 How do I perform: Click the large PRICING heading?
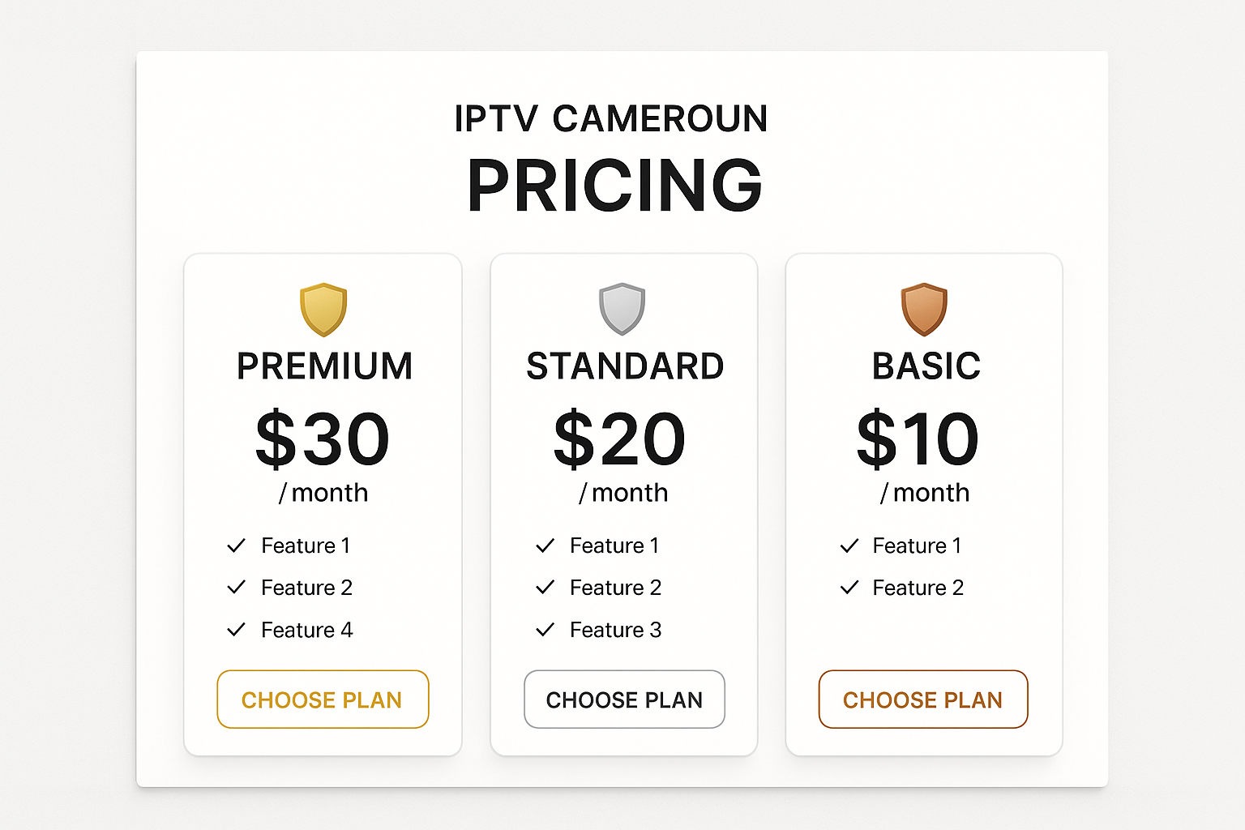point(615,186)
